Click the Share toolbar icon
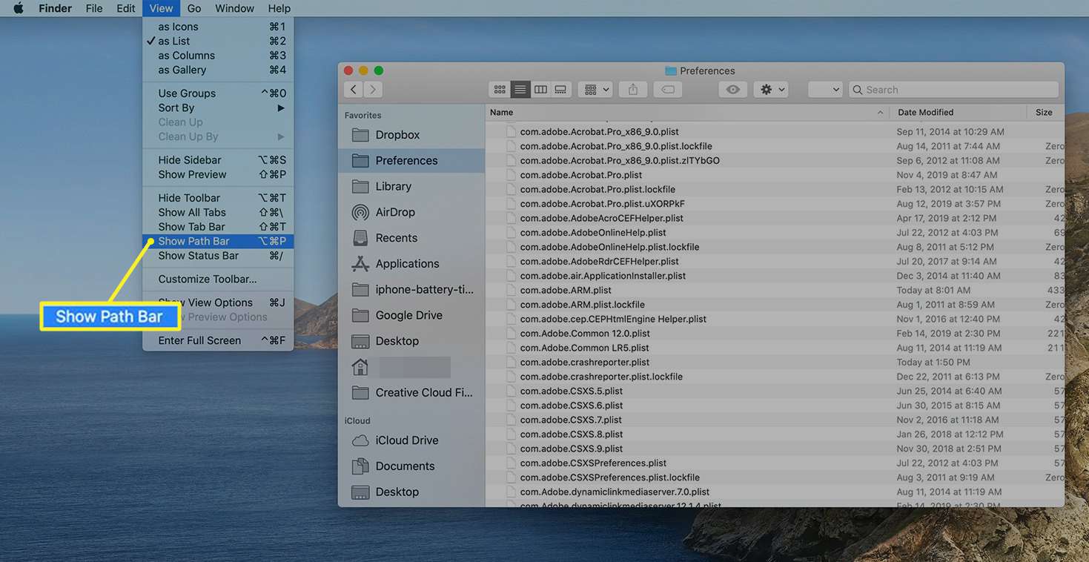The height and width of the screenshot is (562, 1089). click(x=632, y=90)
